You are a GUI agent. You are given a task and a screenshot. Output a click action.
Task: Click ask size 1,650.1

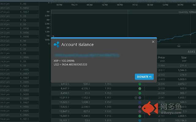click(x=182, y=98)
